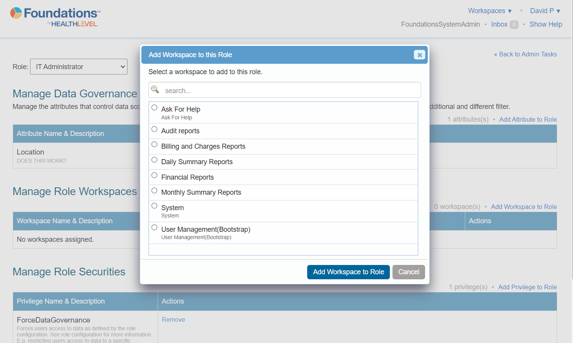Pick the Financial Reports workspace radio
This screenshot has width=573, height=343.
[155, 175]
